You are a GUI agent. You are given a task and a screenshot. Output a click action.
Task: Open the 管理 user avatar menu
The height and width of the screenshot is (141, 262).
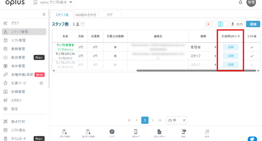251,2
